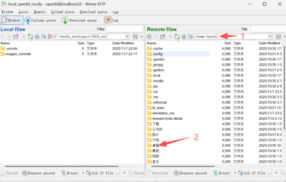Open the local path history dropdown
This screenshot has width=286, height=182.
pyautogui.click(x=127, y=37)
